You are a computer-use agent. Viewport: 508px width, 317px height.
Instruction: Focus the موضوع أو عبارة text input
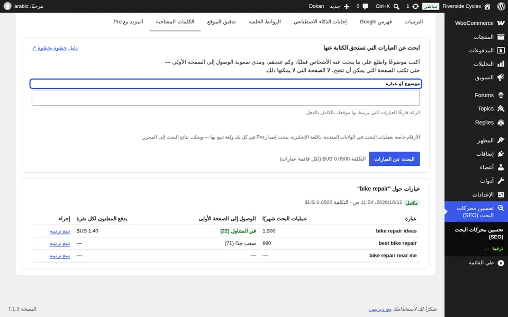click(x=226, y=98)
